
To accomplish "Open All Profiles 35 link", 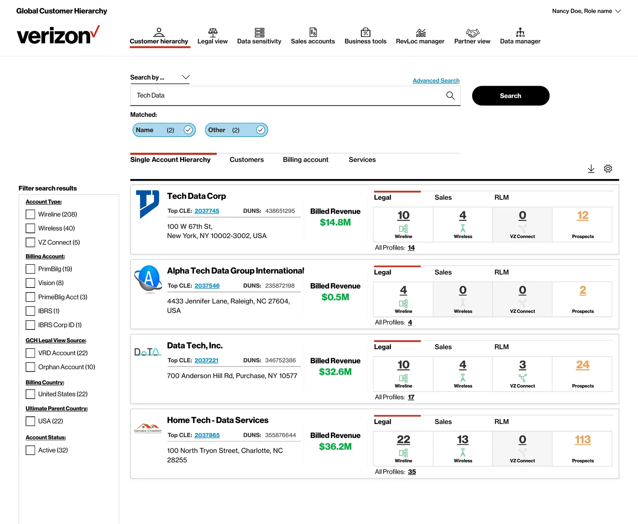I will [412, 472].
